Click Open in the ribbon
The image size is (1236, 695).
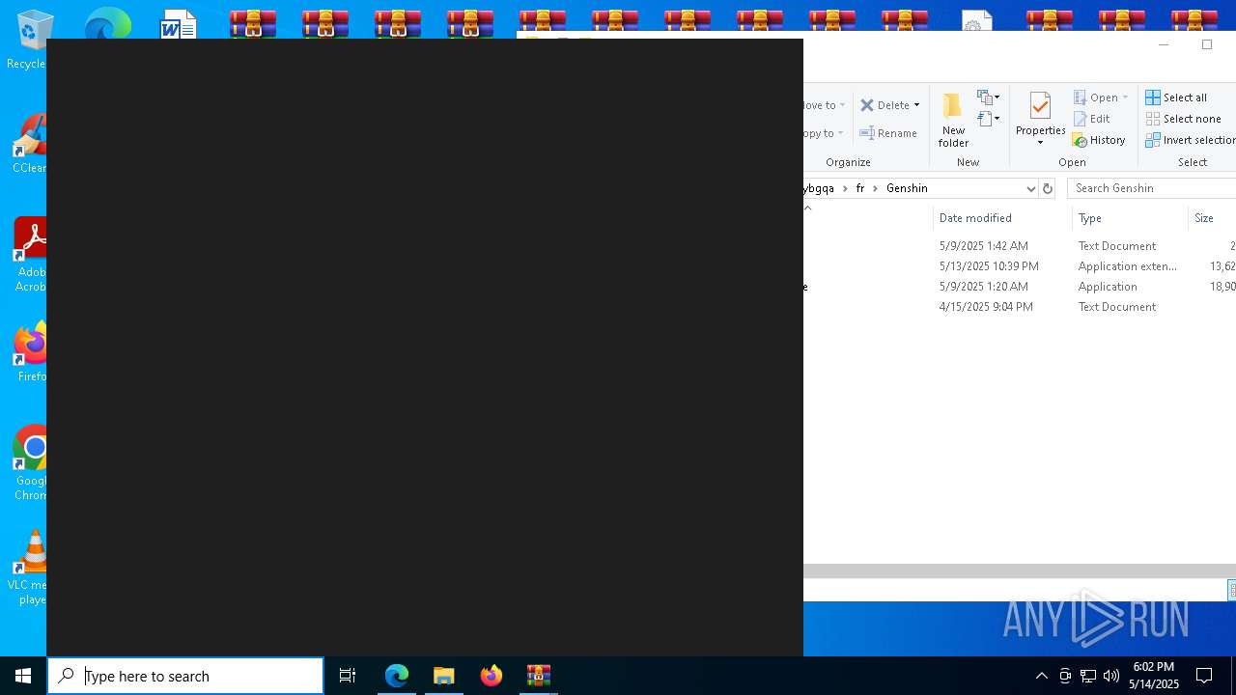[x=1096, y=97]
